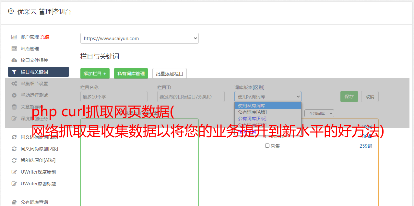This screenshot has height=206, width=414.
Task: Choose 使用私有词库 option in list
Action: pyautogui.click(x=268, y=106)
